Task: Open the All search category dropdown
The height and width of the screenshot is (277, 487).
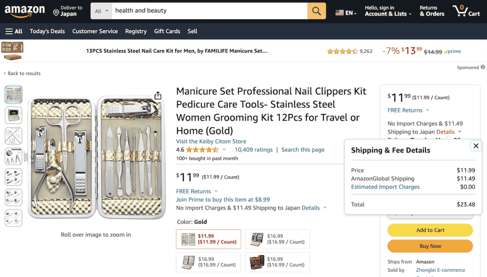Action: pos(101,10)
